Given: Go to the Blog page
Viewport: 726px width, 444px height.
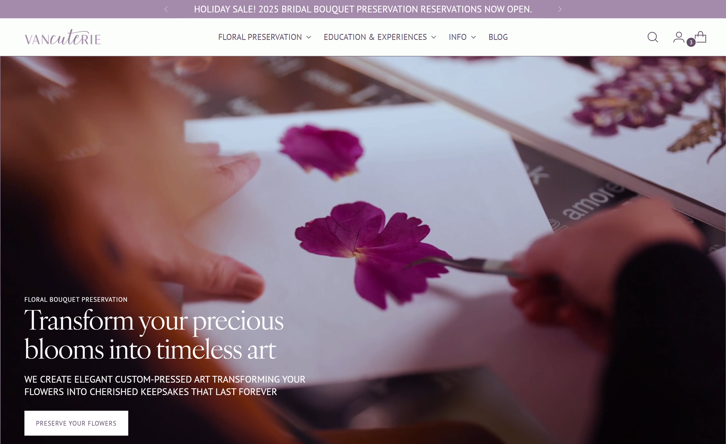Looking at the screenshot, I should click(x=498, y=37).
